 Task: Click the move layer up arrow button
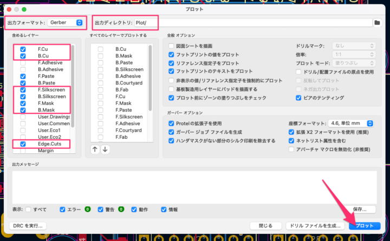[95, 149]
